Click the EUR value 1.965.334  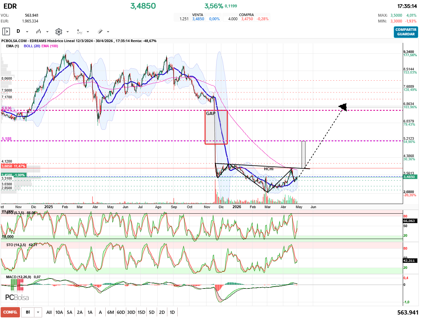30,21
